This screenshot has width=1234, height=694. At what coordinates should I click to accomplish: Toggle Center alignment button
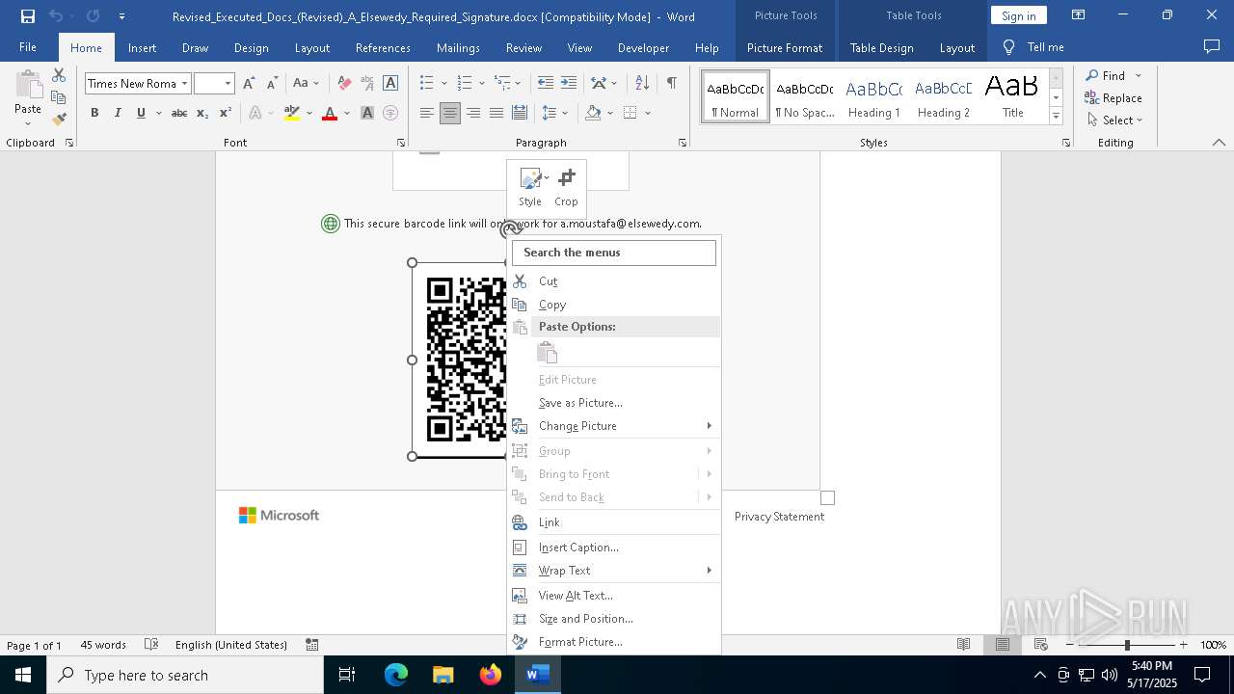[449, 113]
